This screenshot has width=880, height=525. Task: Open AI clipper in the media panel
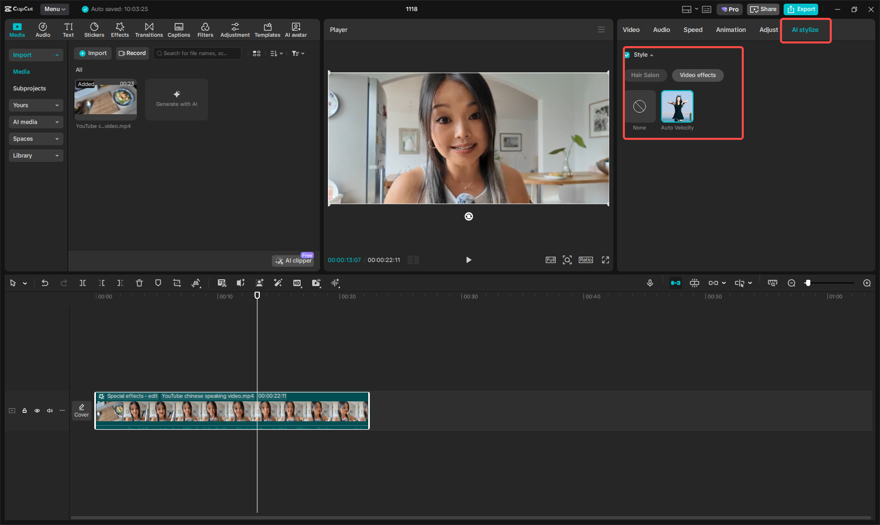click(x=292, y=260)
